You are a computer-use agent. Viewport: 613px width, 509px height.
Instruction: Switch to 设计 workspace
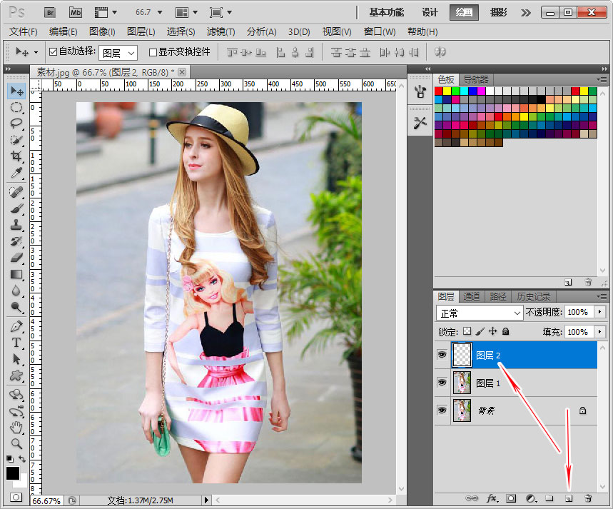click(x=430, y=13)
